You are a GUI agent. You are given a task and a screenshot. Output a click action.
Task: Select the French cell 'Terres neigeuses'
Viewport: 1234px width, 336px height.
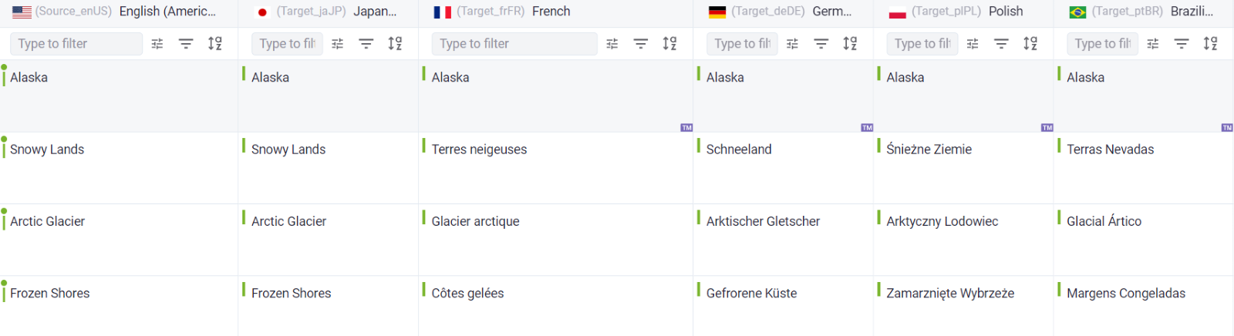[479, 150]
